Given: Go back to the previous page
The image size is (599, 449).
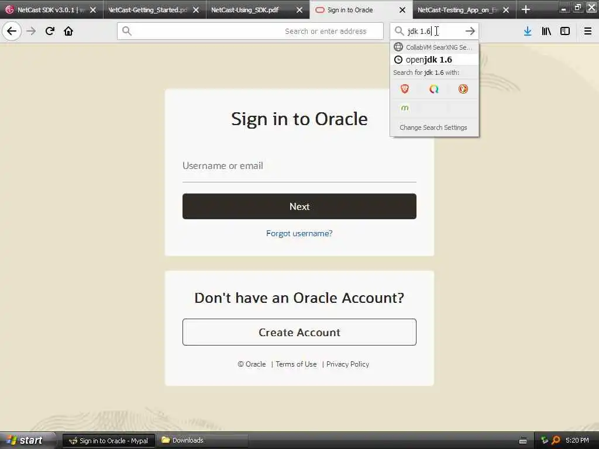Looking at the screenshot, I should [12, 31].
